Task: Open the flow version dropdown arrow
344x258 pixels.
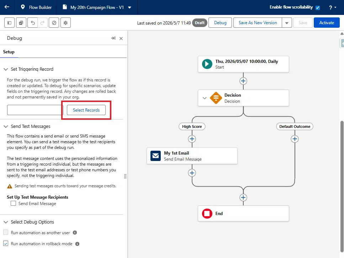Action: [x=129, y=7]
